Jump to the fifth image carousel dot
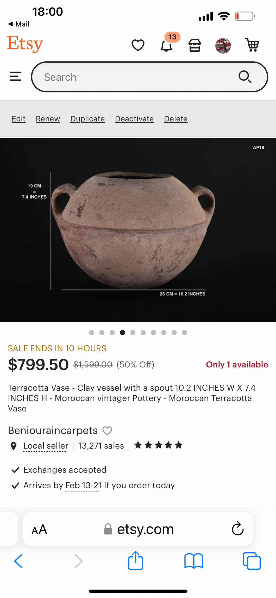 coord(133,333)
